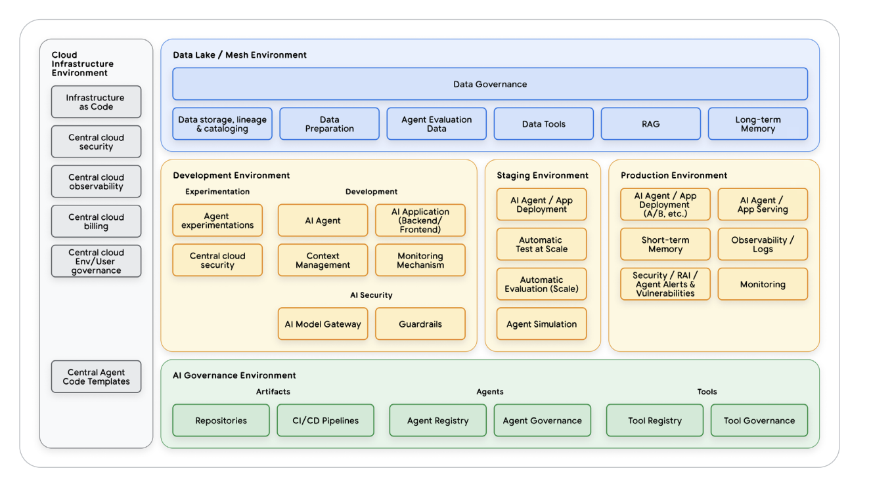Select the Data Governance bar

point(489,84)
